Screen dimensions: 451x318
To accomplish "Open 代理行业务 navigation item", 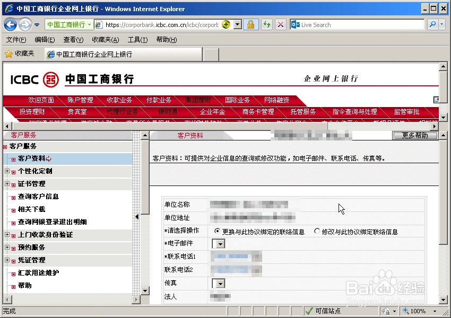I will (x=122, y=112).
